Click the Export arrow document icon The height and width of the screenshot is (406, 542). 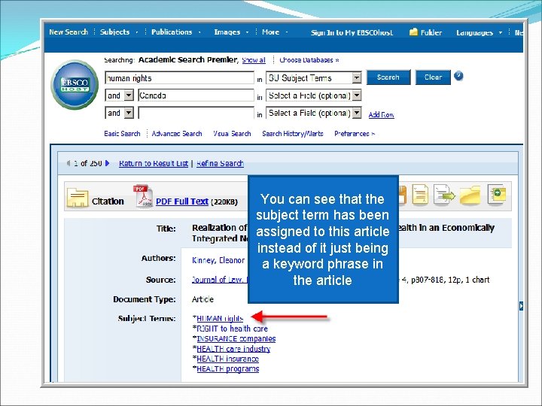[x=444, y=195]
